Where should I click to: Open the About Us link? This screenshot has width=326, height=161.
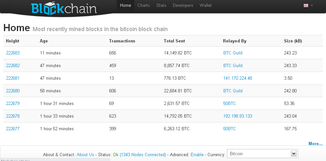click(85, 155)
